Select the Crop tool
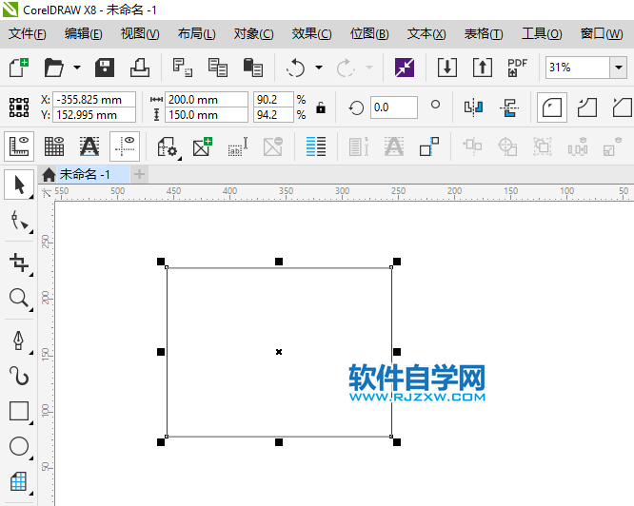This screenshot has height=506, width=634. [19, 263]
